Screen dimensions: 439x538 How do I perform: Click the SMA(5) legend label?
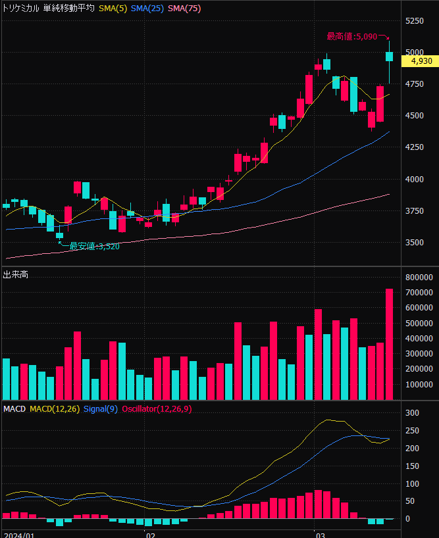pyautogui.click(x=113, y=9)
